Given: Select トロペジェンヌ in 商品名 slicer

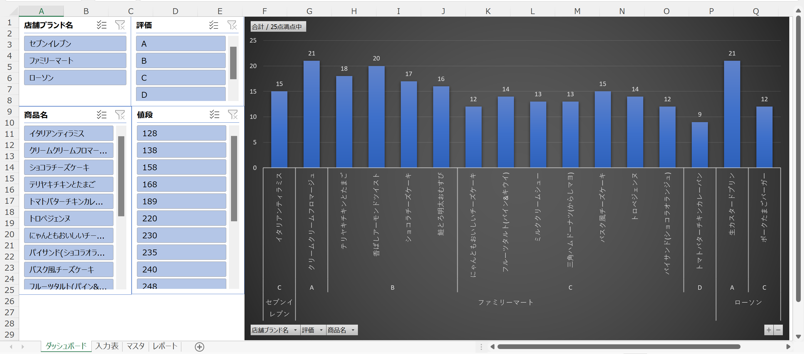Looking at the screenshot, I should 69,218.
